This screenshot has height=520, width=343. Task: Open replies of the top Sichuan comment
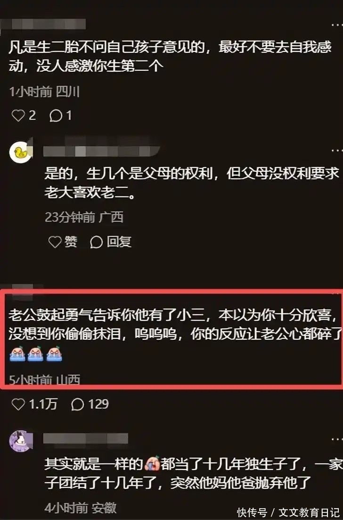pos(61,116)
